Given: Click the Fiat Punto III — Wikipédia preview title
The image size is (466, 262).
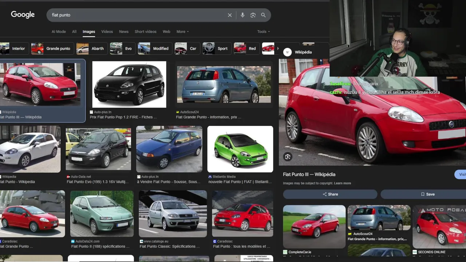Looking at the screenshot, I should 309,174.
